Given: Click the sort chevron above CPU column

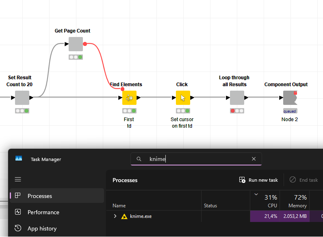Looking at the screenshot, I should (x=256, y=194).
